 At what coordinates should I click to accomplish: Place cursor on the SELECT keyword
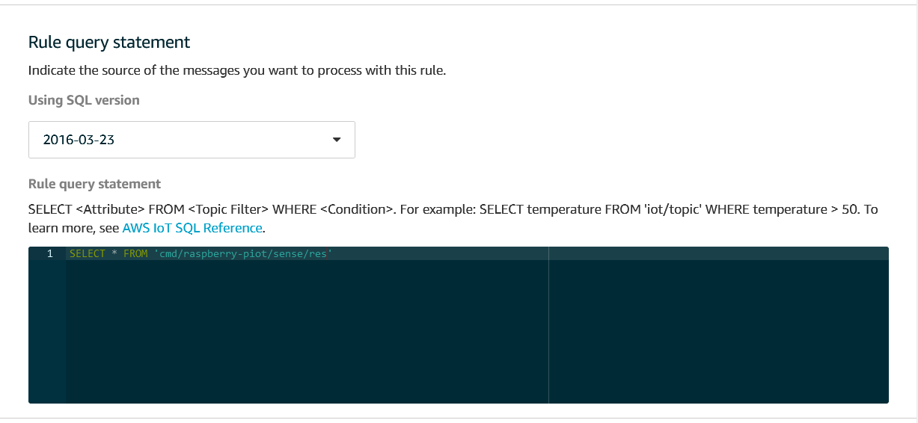(x=88, y=253)
